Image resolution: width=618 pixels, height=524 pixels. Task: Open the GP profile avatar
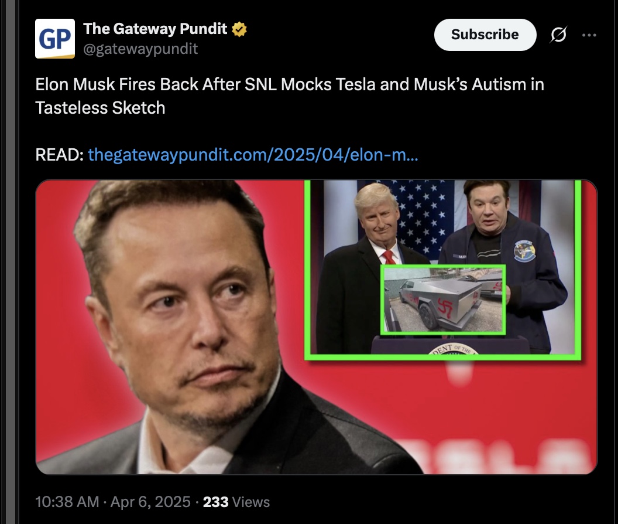point(55,39)
